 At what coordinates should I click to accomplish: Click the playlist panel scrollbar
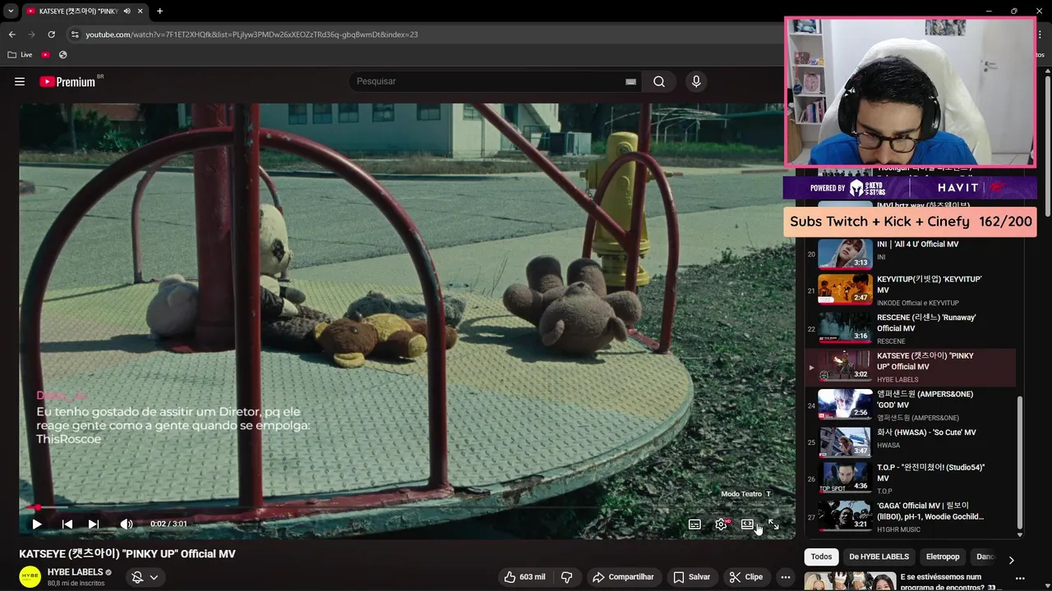click(x=1020, y=464)
